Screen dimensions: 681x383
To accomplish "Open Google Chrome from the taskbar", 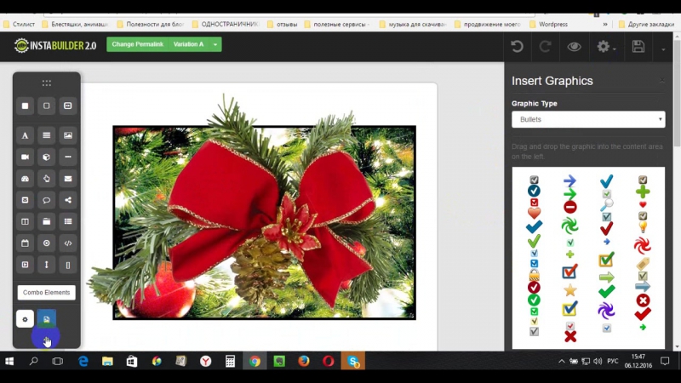I will pyautogui.click(x=255, y=361).
